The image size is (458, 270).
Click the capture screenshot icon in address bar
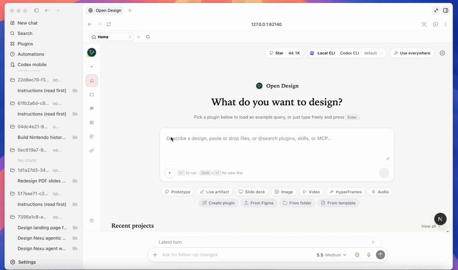[x=424, y=24]
